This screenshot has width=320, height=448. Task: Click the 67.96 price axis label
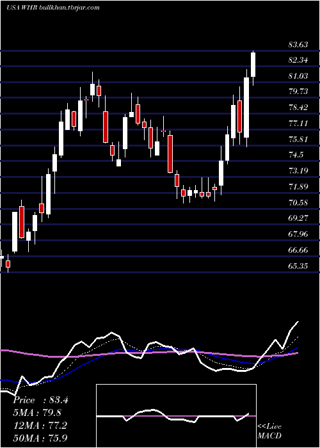click(x=298, y=234)
